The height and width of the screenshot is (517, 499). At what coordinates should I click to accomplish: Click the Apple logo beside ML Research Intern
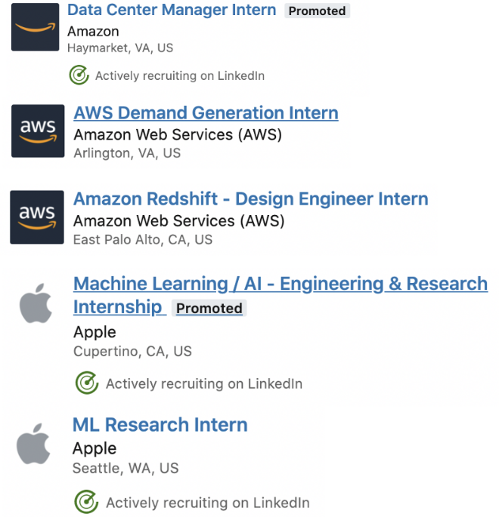[x=34, y=445]
